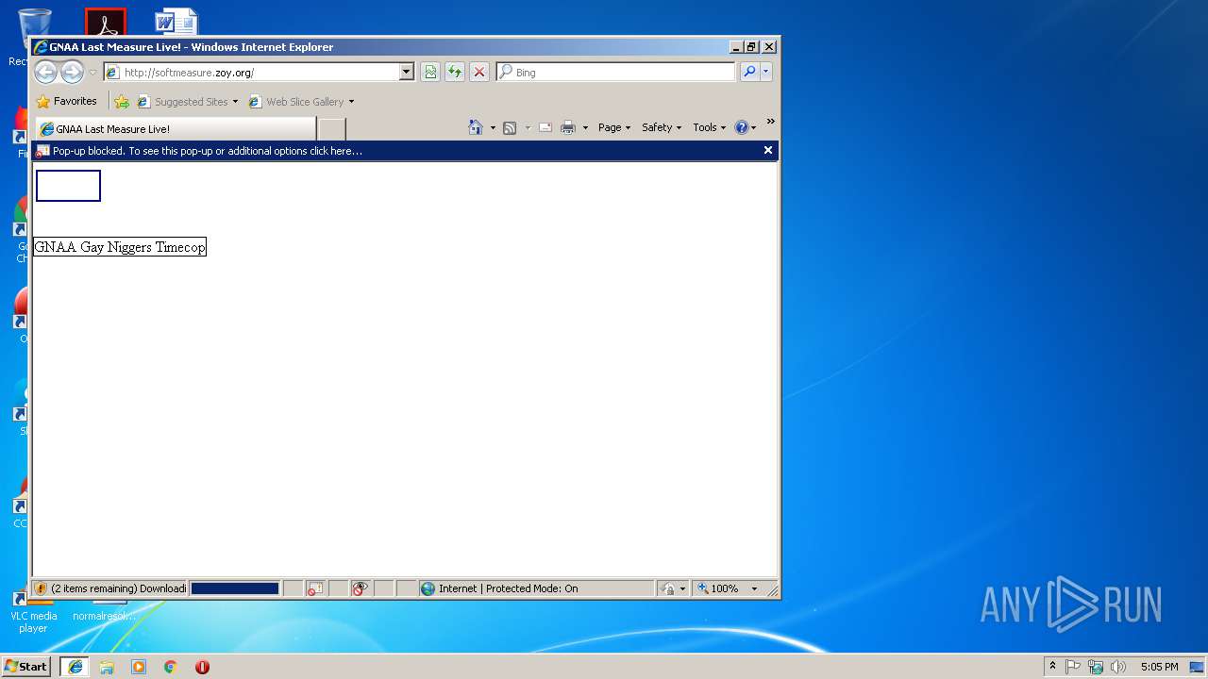This screenshot has width=1208, height=679.
Task: Expand command bar overflow chevron
Action: tap(770, 122)
